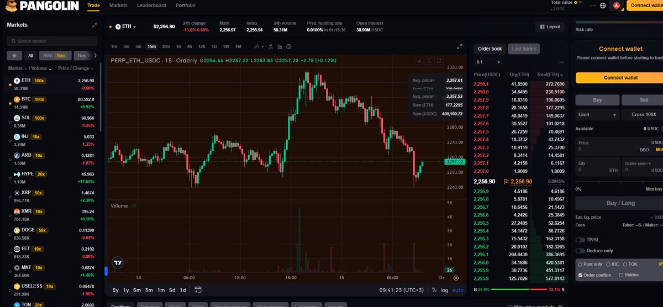
Task: Toggle favorite star next to ETH header
Action: coord(110,27)
